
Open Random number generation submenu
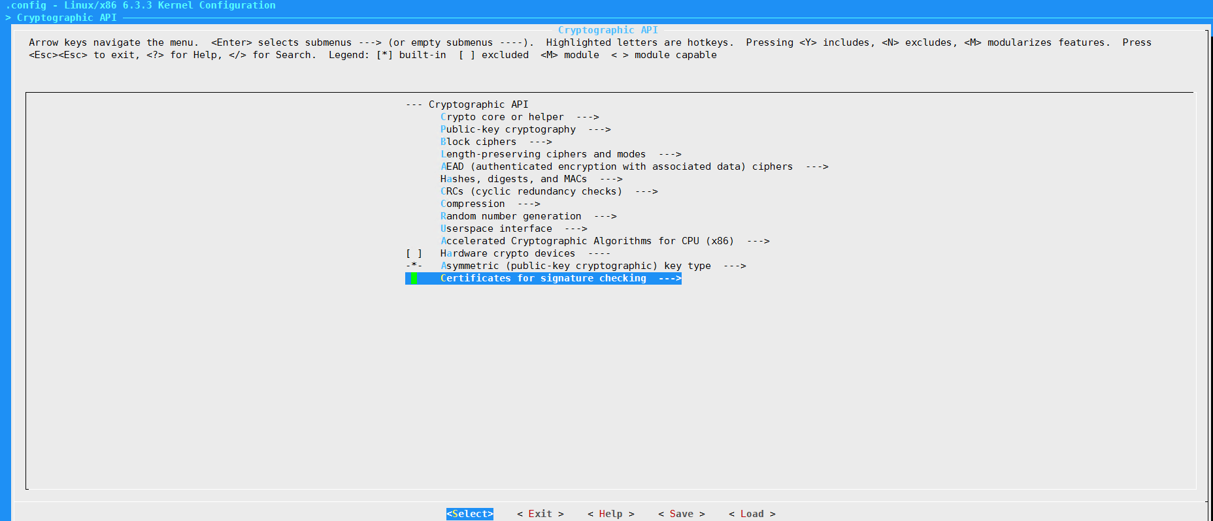tap(510, 216)
